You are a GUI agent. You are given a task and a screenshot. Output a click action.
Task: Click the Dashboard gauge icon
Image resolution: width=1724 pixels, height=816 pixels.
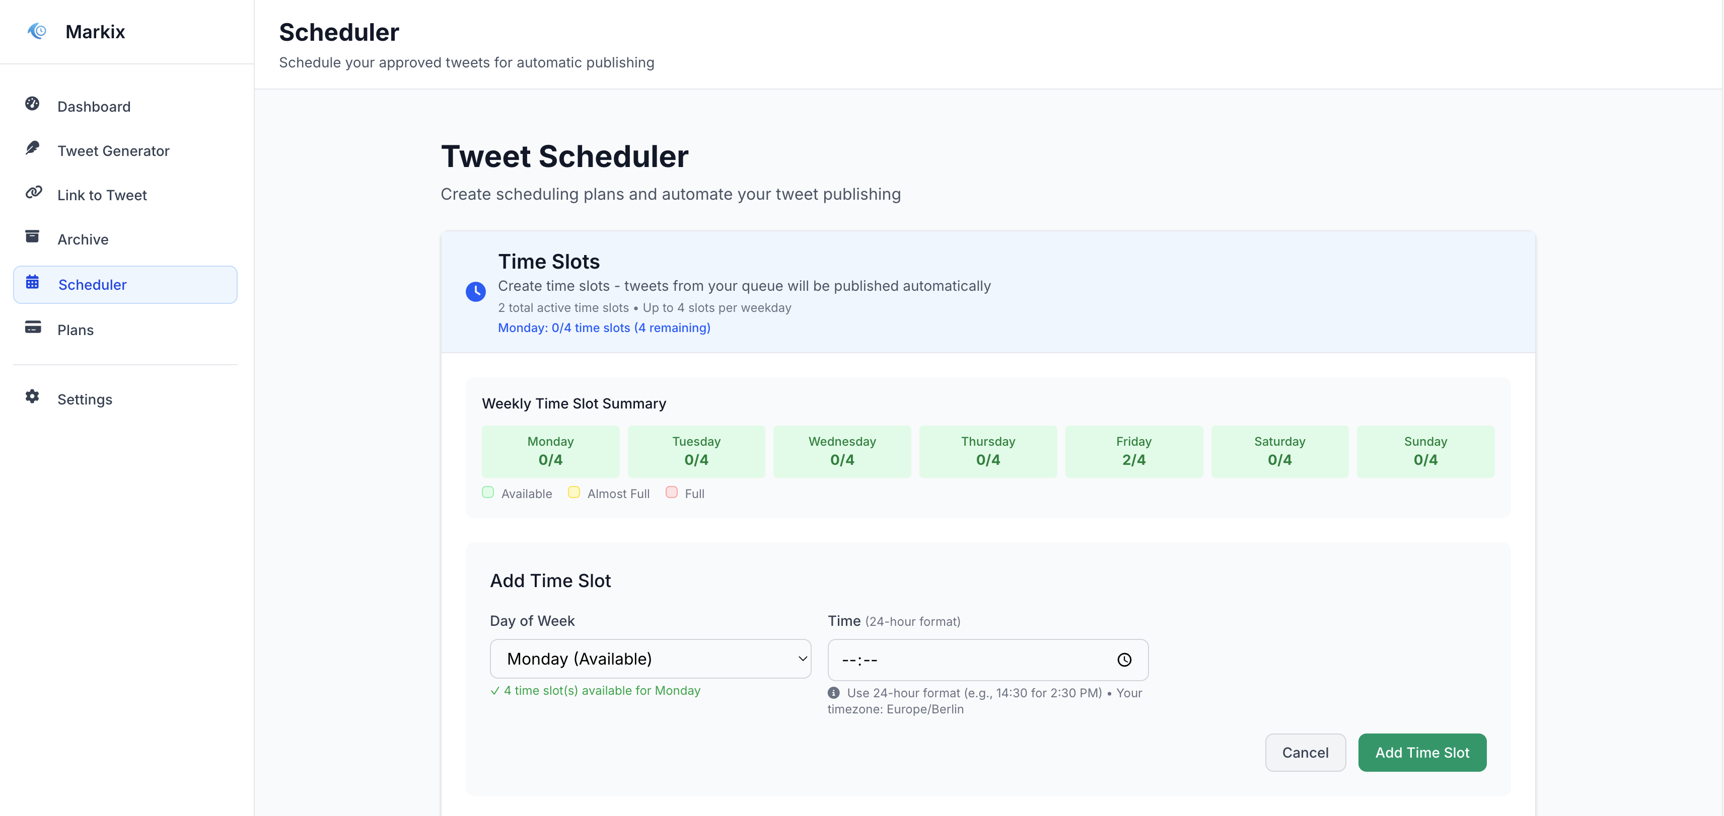tap(32, 104)
